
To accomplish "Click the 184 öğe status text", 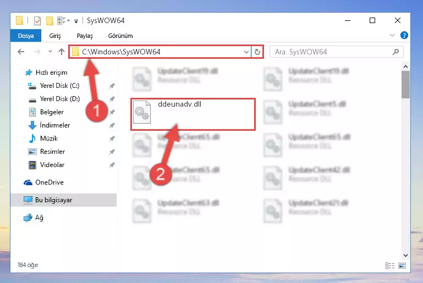I will point(28,265).
